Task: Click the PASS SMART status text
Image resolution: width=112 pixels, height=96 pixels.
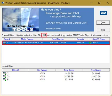Action: [x=95, y=43]
